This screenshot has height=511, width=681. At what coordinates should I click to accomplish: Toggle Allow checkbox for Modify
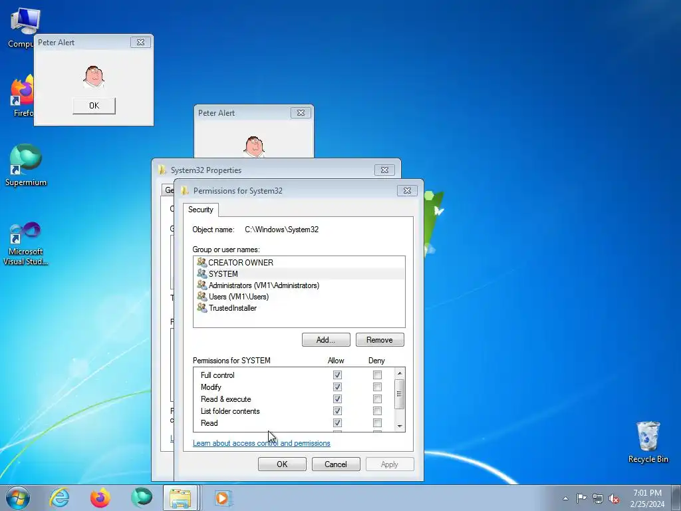[337, 387]
